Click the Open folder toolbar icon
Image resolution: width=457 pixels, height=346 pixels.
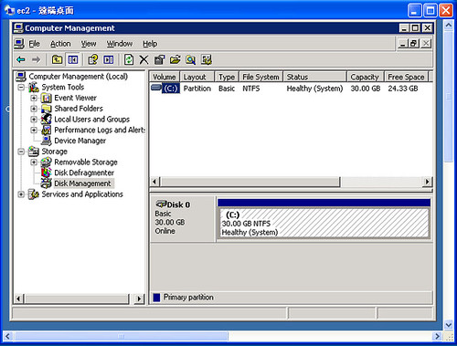pyautogui.click(x=175, y=59)
